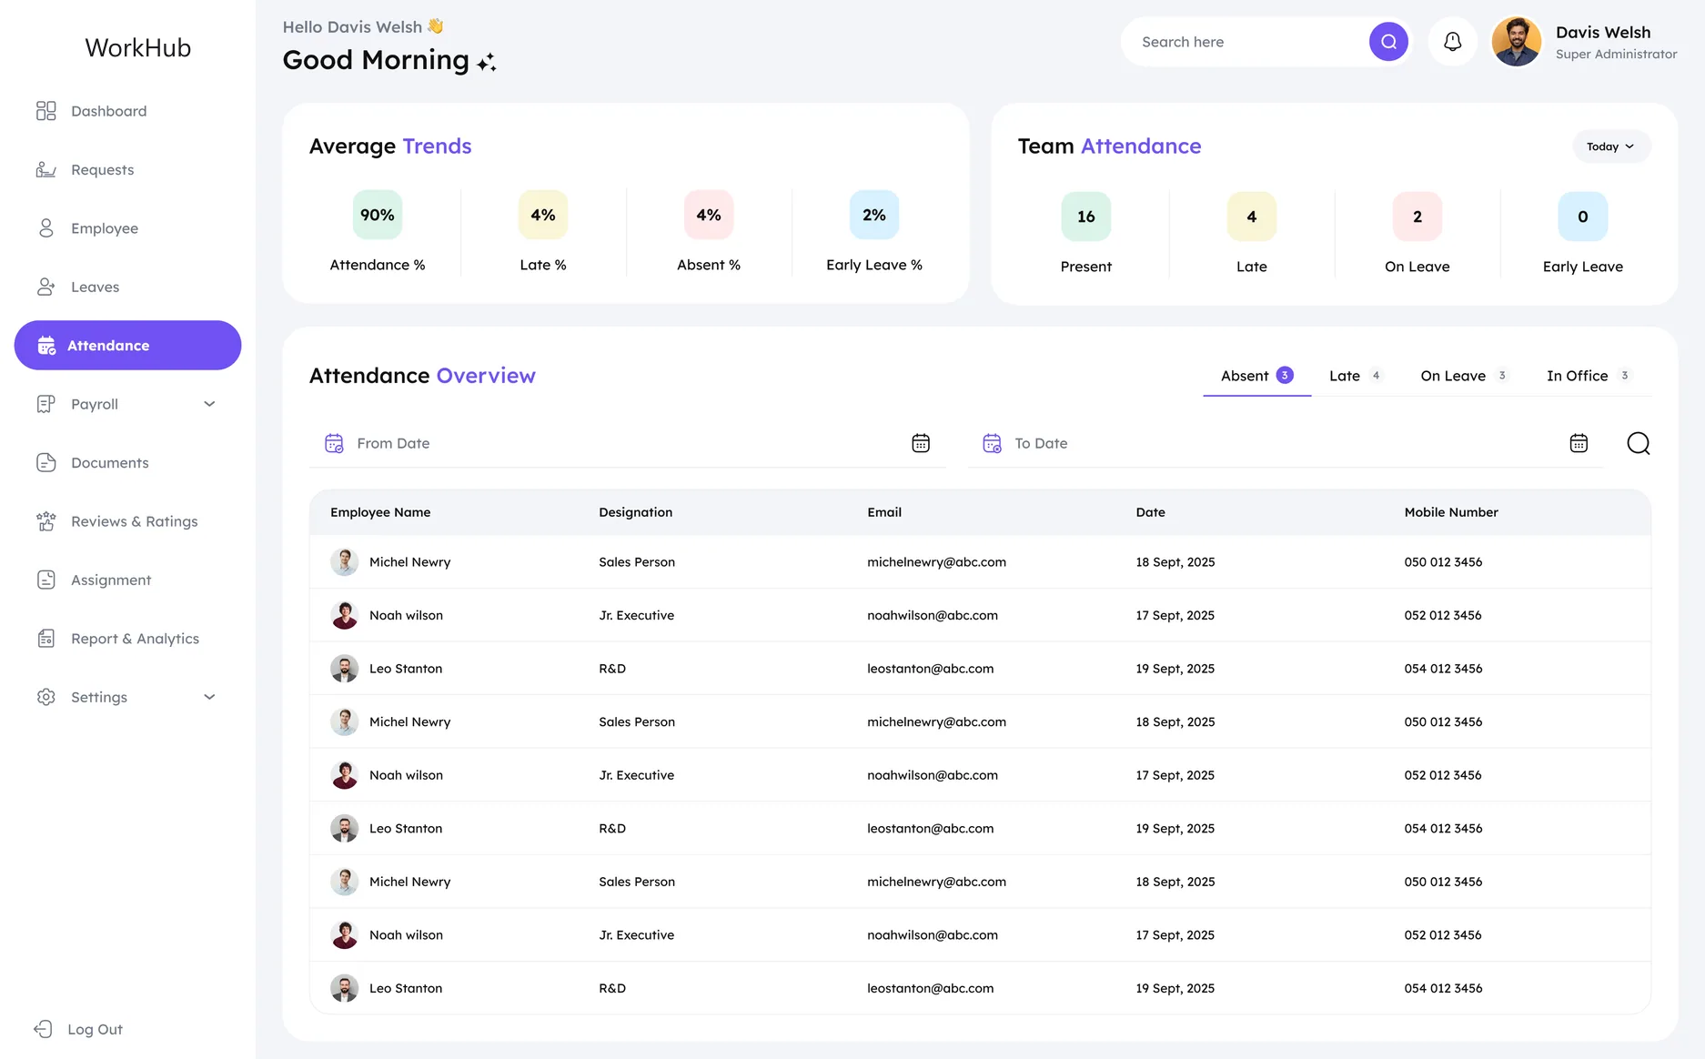The height and width of the screenshot is (1059, 1705).
Task: Switch to the On Leave tab
Action: [1464, 376]
